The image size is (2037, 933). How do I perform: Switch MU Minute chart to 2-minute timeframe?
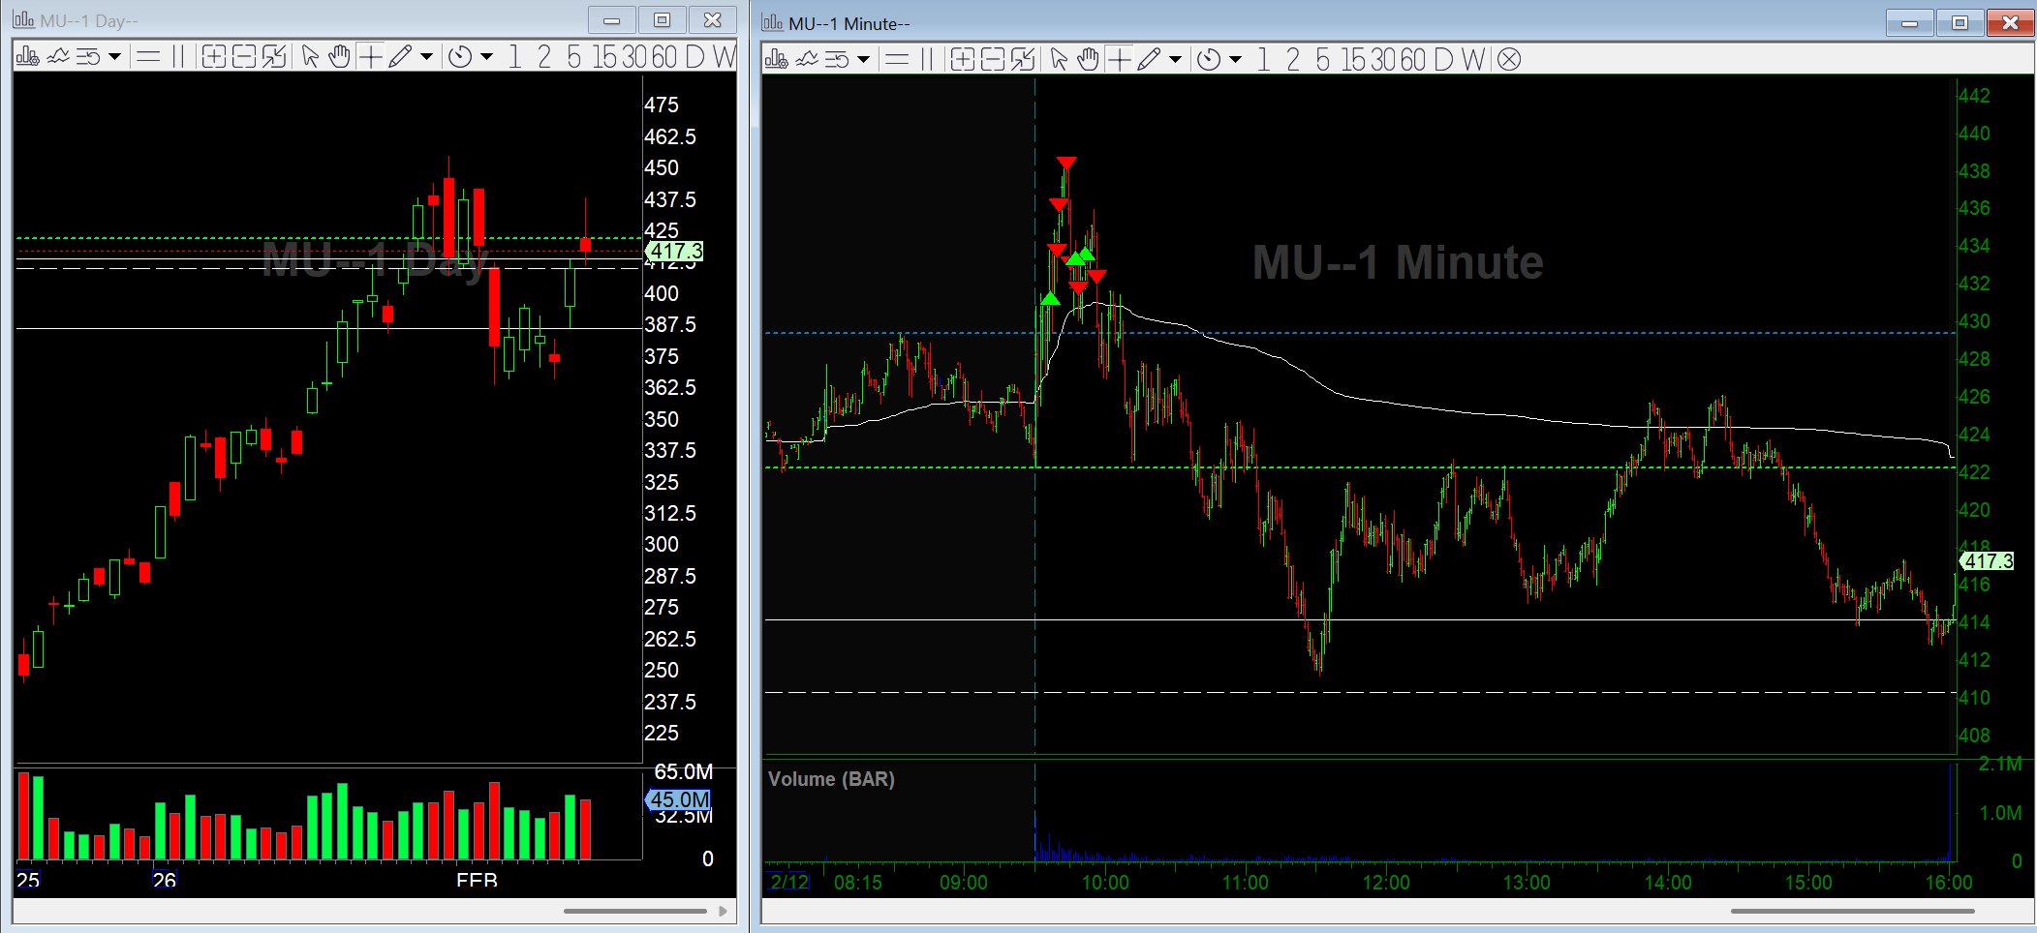click(x=1293, y=60)
